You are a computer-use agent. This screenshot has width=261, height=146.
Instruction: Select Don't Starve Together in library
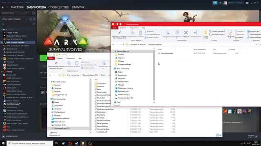click(x=15, y=69)
